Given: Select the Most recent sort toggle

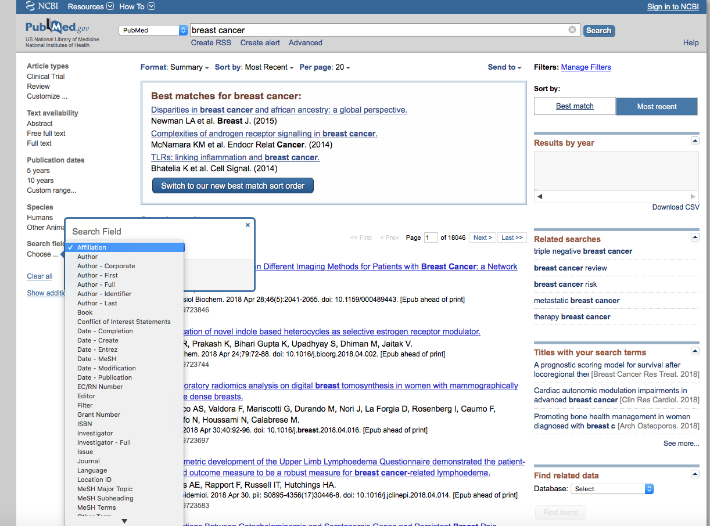Looking at the screenshot, I should coord(657,106).
